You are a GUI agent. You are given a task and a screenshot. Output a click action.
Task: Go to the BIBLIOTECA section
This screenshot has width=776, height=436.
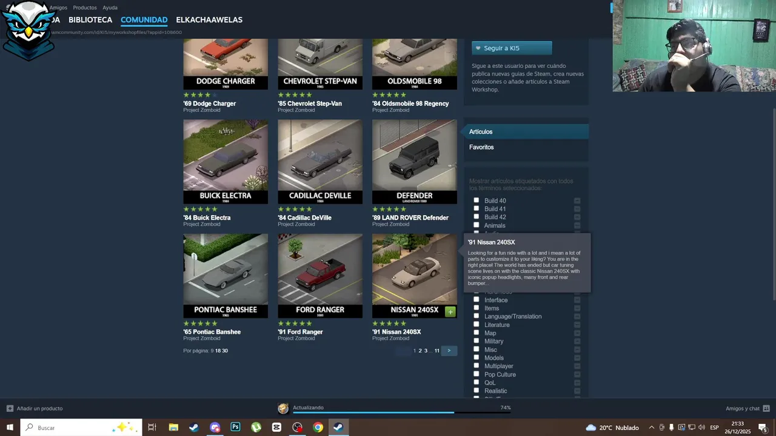[x=90, y=20]
